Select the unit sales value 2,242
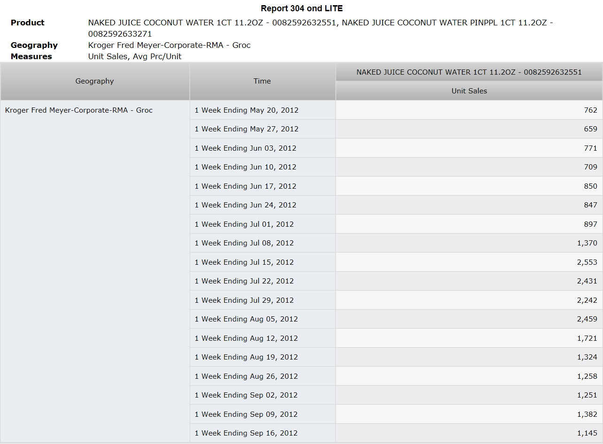 (469, 300)
